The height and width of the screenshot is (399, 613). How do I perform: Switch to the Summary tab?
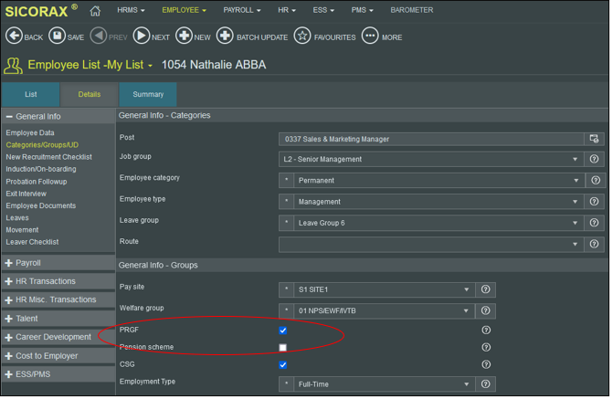coord(148,95)
